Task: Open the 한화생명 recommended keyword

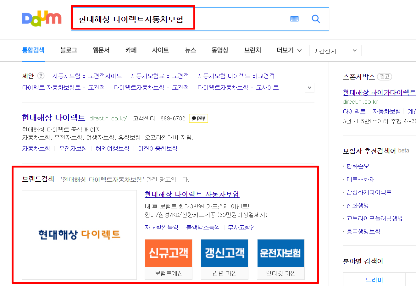Action: point(358,206)
